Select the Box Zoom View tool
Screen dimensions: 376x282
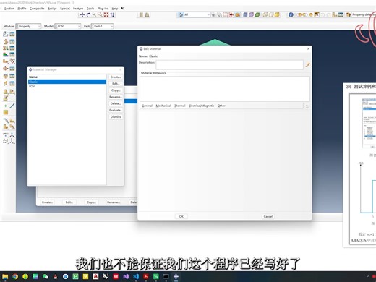(100, 15)
